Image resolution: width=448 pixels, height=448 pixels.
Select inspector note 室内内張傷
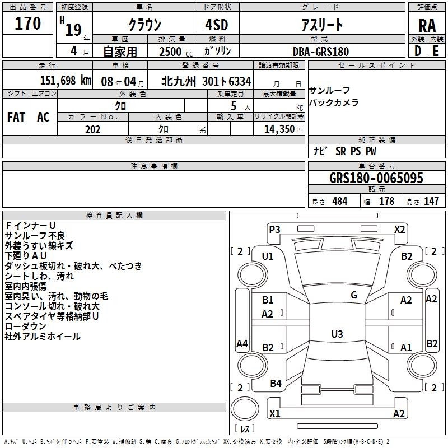click(x=25, y=286)
